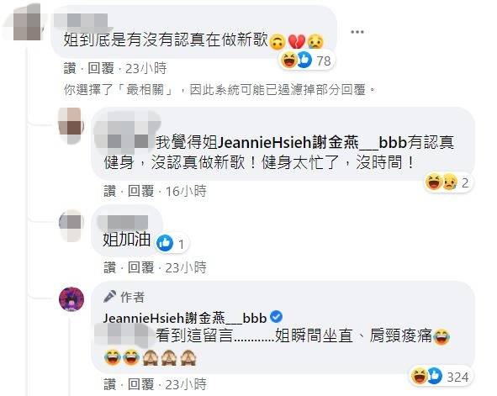The image size is (497, 396).
Task: Click the microphone 作者 author badge
Action: point(124,297)
